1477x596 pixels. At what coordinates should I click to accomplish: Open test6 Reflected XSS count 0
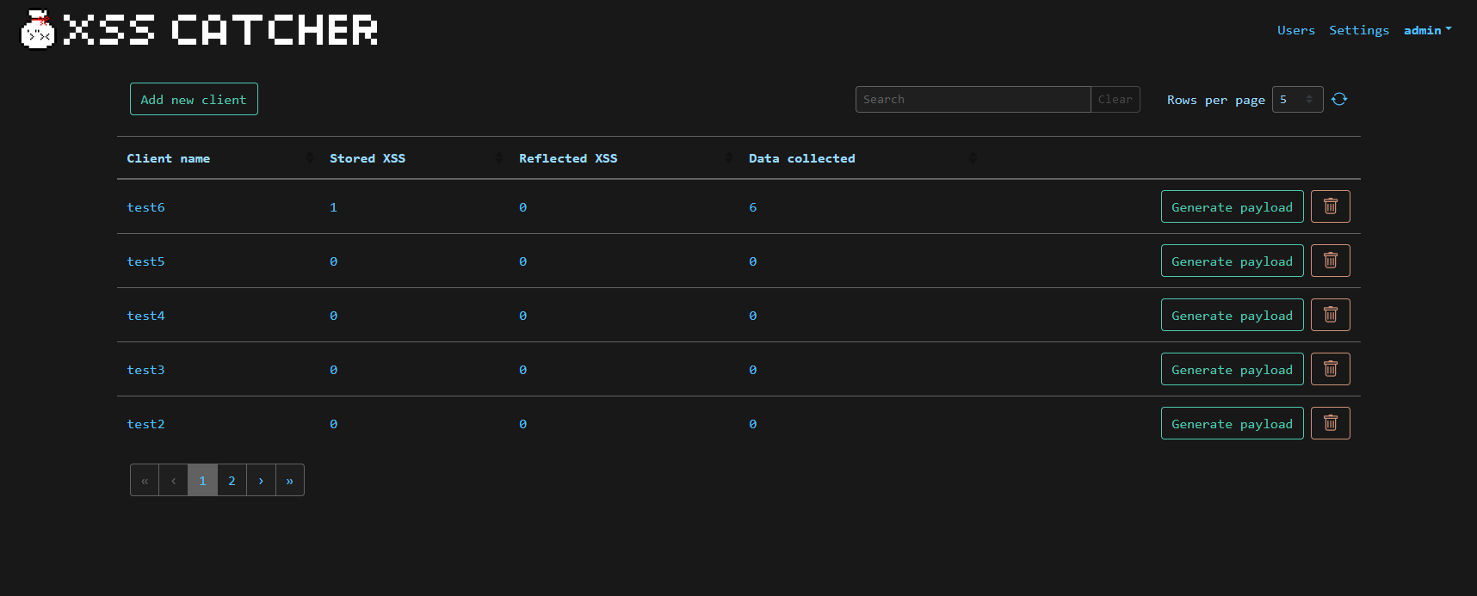coord(522,207)
